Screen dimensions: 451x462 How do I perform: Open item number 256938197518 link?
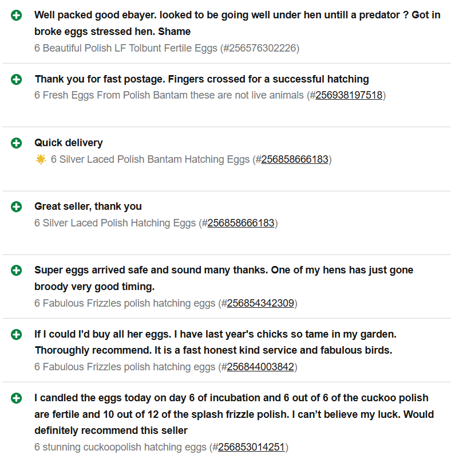click(349, 95)
